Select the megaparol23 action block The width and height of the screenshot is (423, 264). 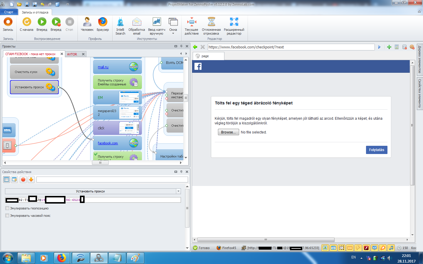(117, 113)
